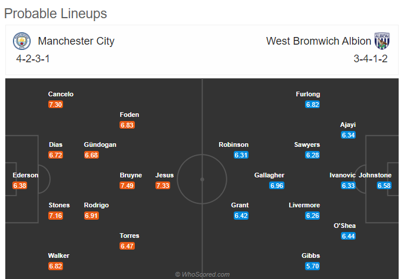Click the Furlong player name

308,94
